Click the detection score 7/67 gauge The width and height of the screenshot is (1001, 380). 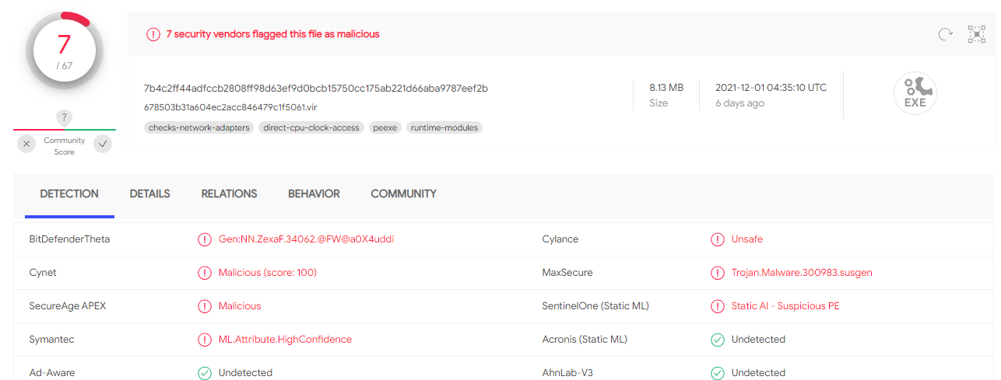(x=64, y=51)
